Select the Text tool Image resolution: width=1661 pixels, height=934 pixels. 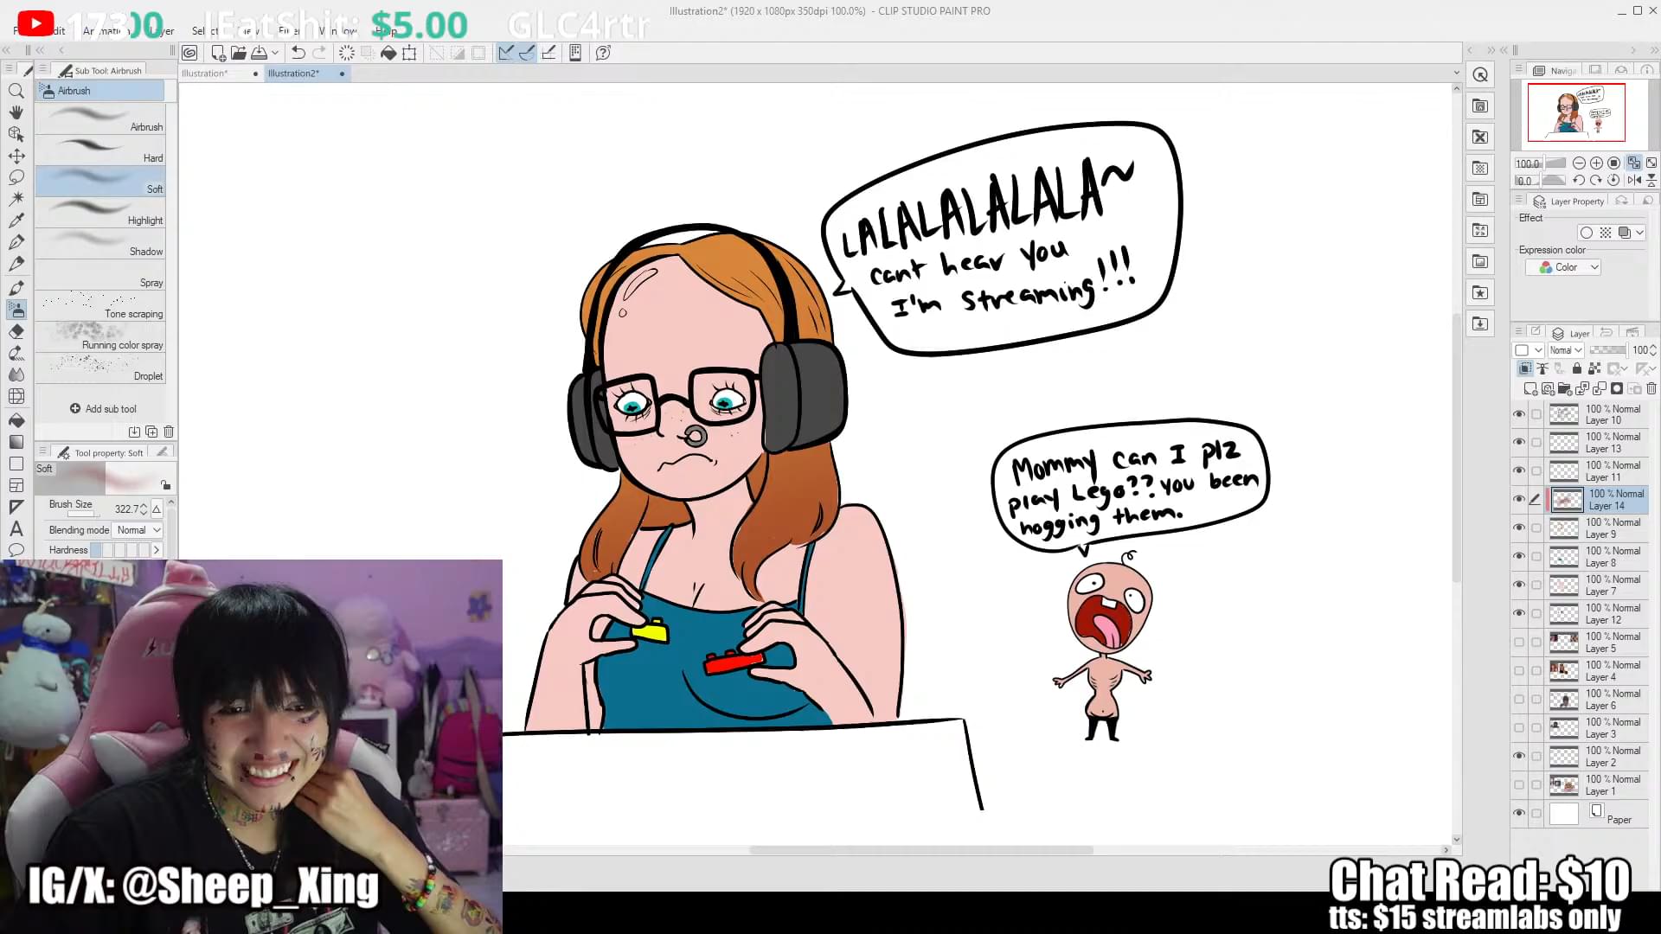coord(16,528)
